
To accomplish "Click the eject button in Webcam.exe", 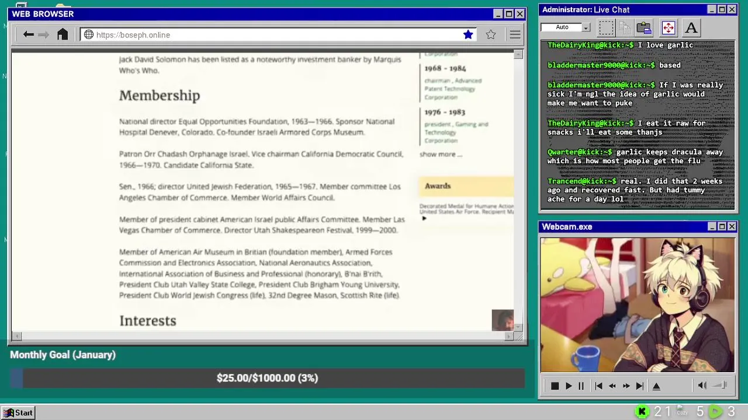I will tap(656, 386).
